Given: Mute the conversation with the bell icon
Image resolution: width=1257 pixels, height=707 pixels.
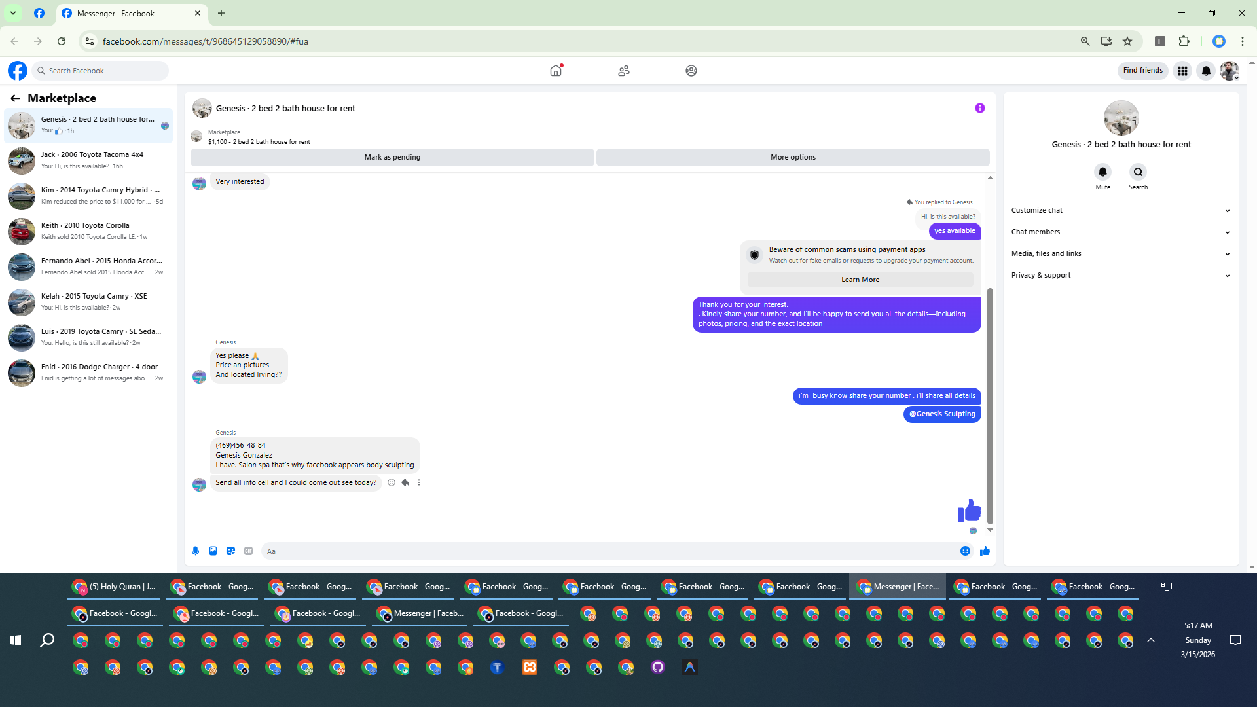Looking at the screenshot, I should [x=1103, y=172].
